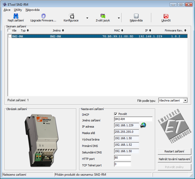Click Nahrát tovární nastavení button
The height and width of the screenshot is (179, 195).
tap(174, 159)
